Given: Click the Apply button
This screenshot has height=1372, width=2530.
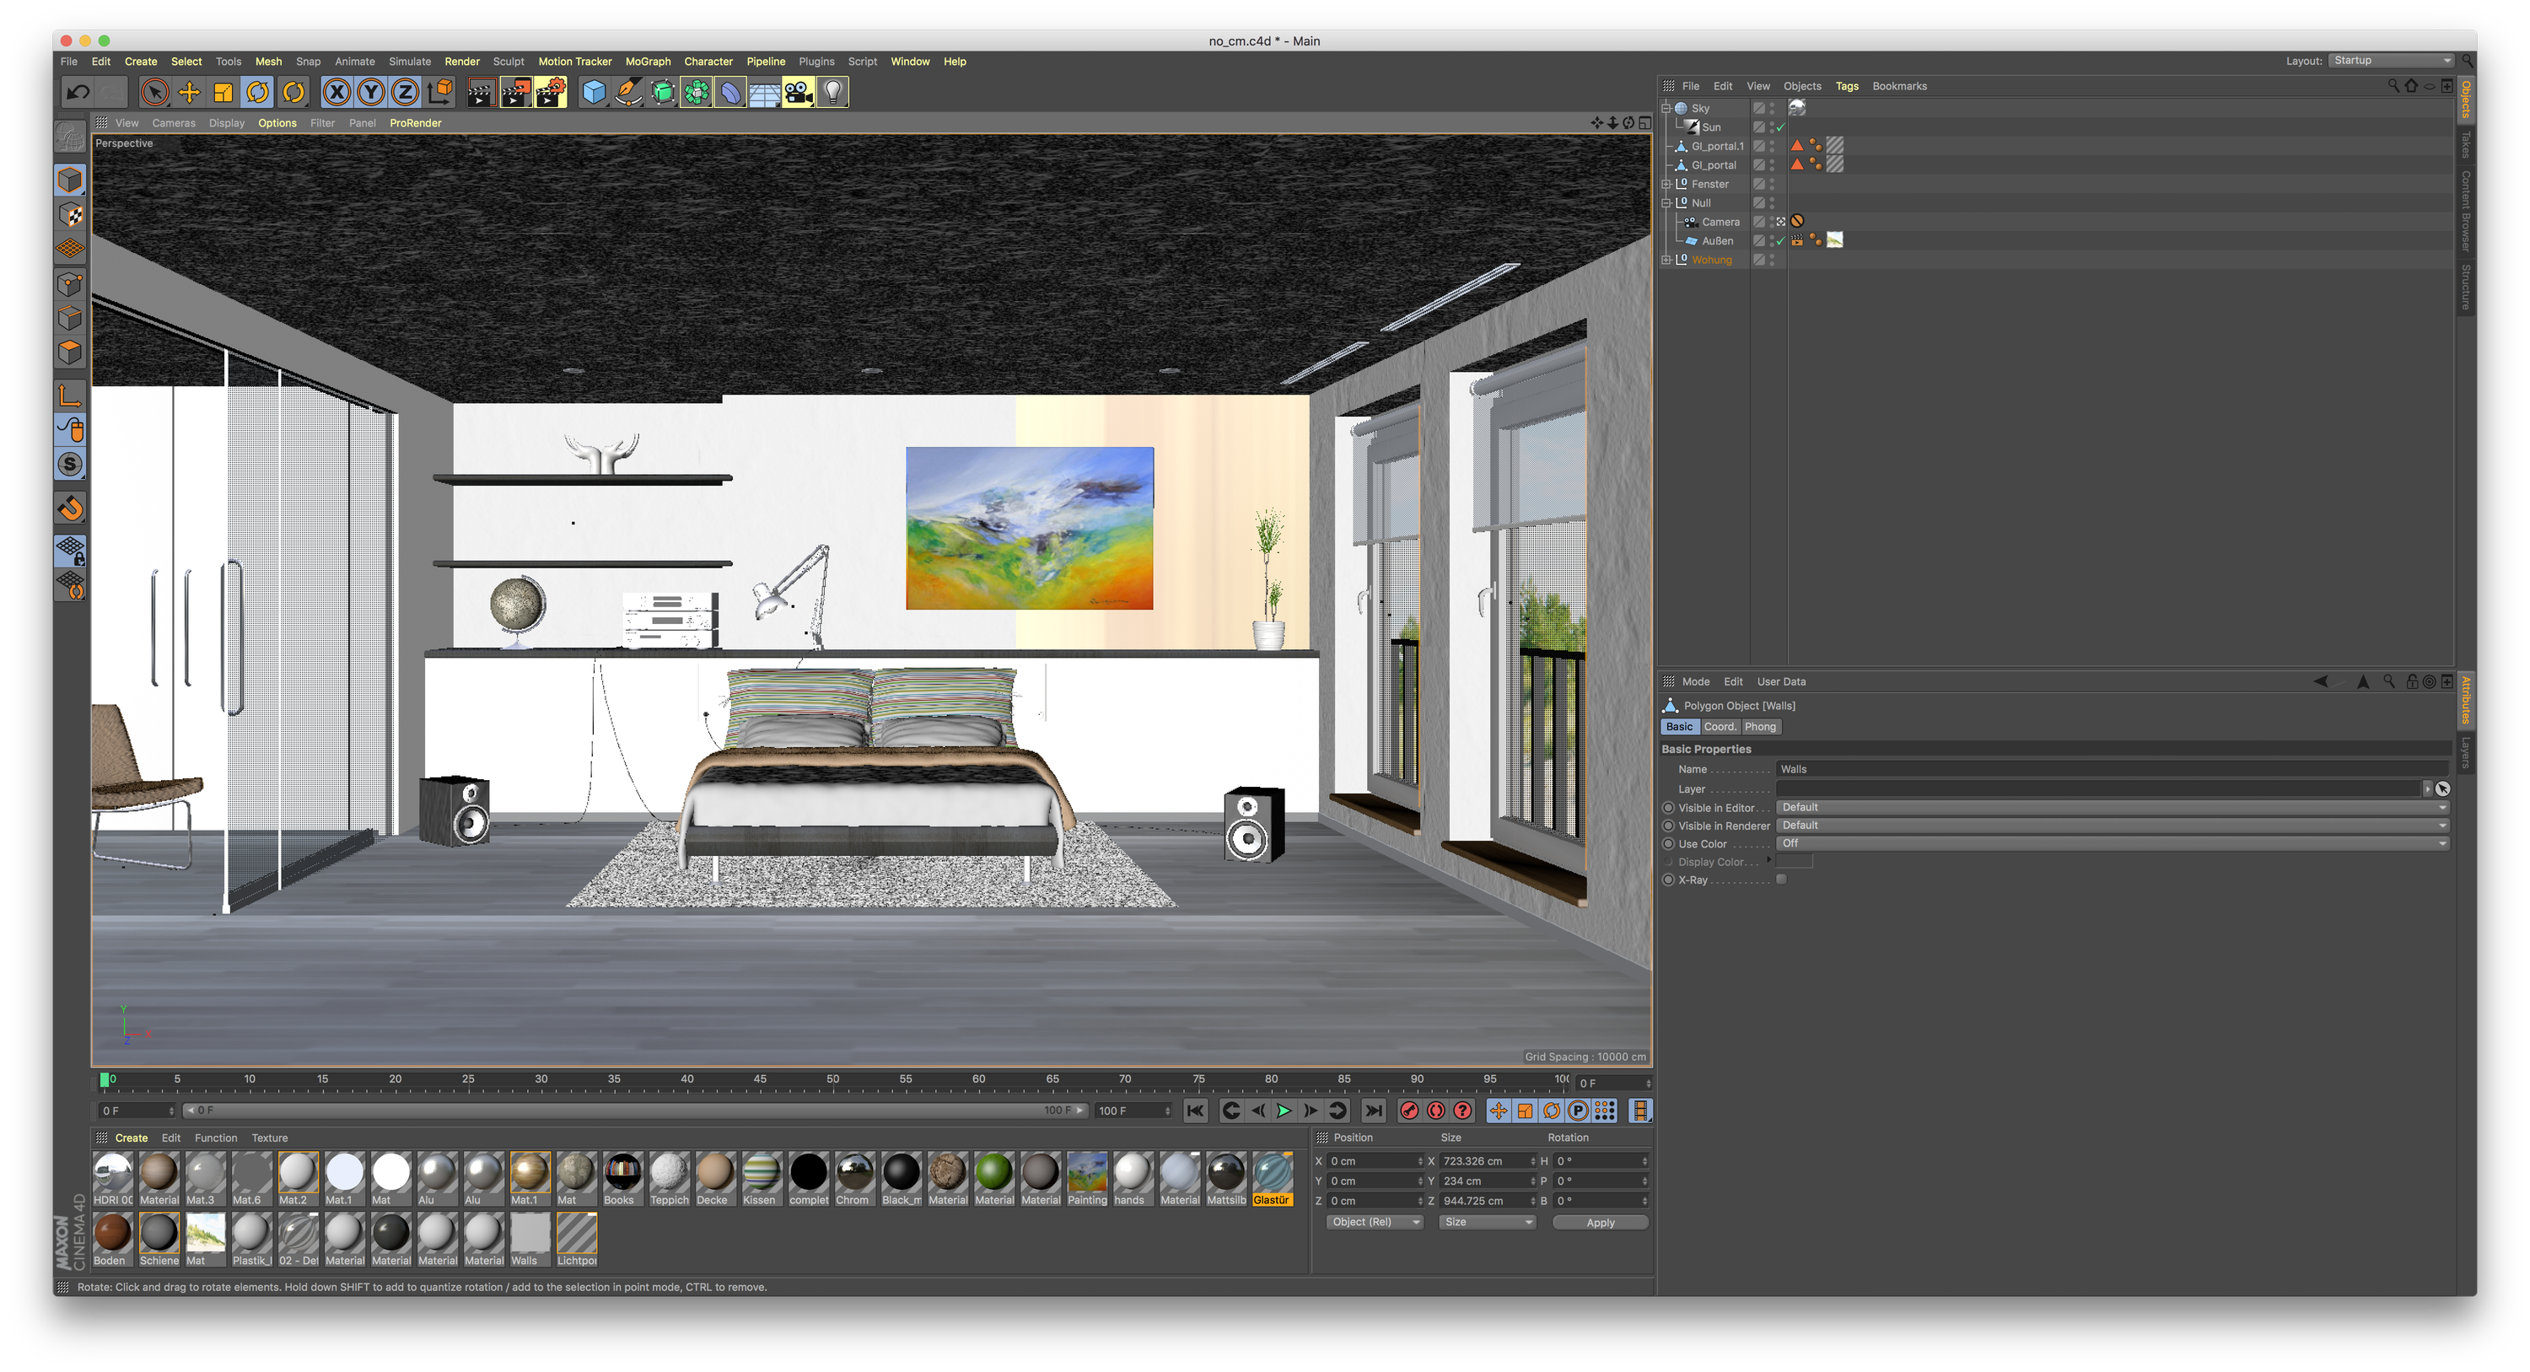Looking at the screenshot, I should [1599, 1223].
